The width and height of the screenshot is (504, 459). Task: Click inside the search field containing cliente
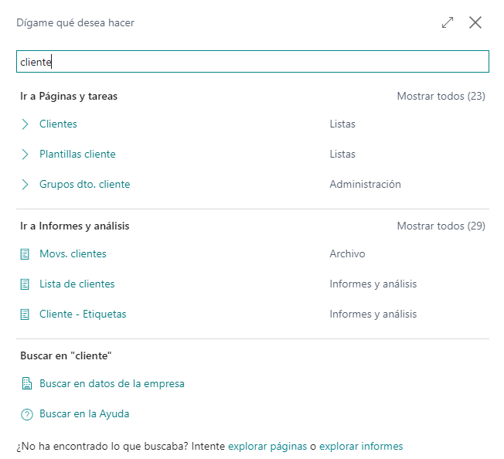pyautogui.click(x=253, y=61)
